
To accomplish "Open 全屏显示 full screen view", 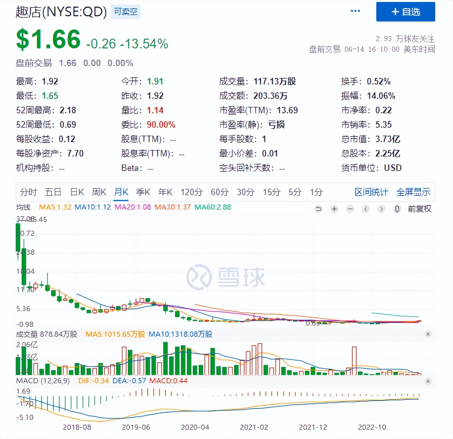I will (413, 192).
